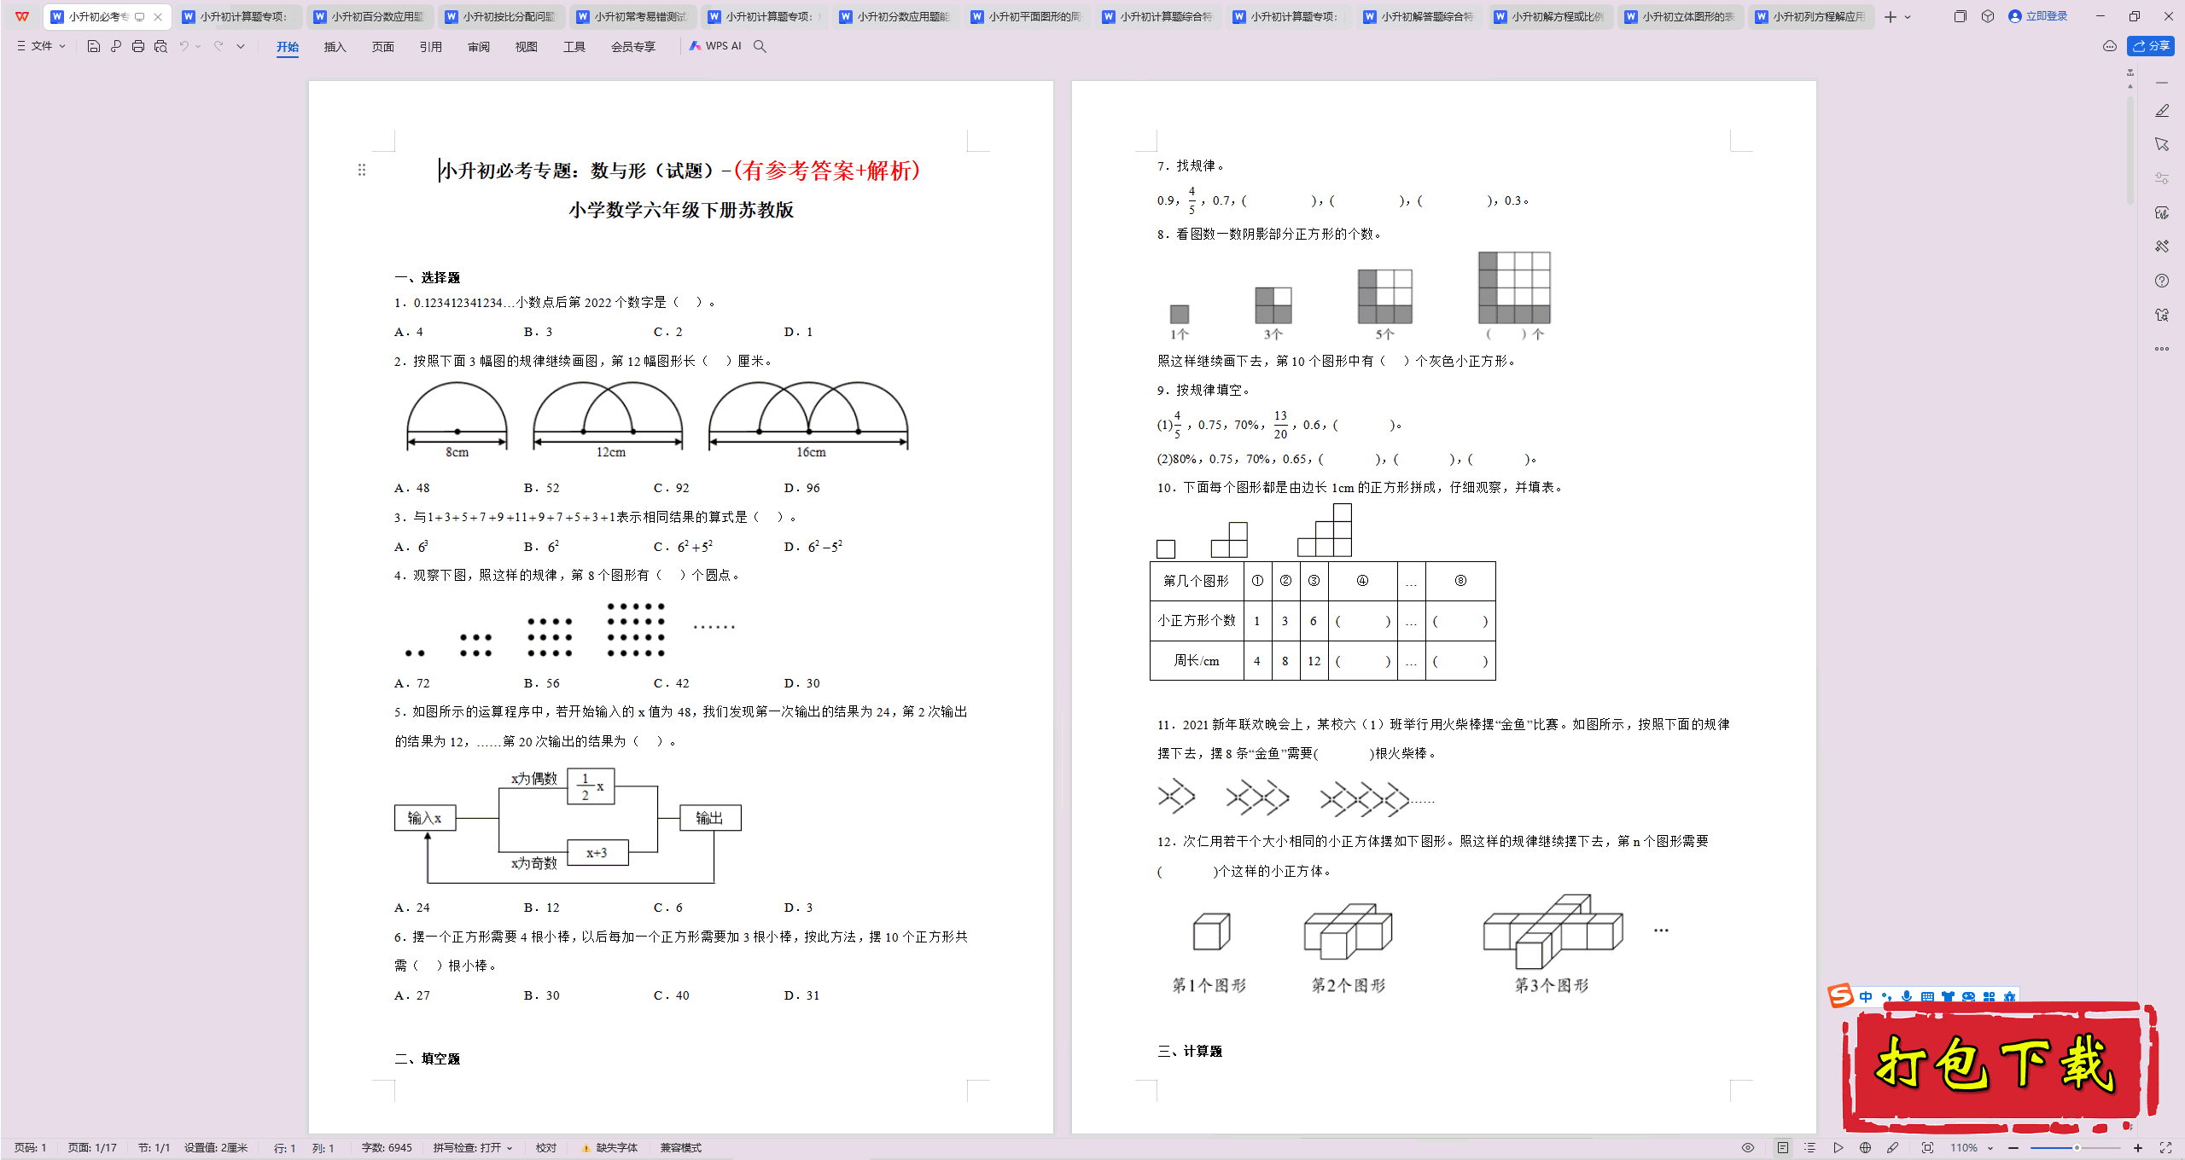
Task: Toggle Chinese input mode on Sogou bar
Action: pyautogui.click(x=1866, y=996)
